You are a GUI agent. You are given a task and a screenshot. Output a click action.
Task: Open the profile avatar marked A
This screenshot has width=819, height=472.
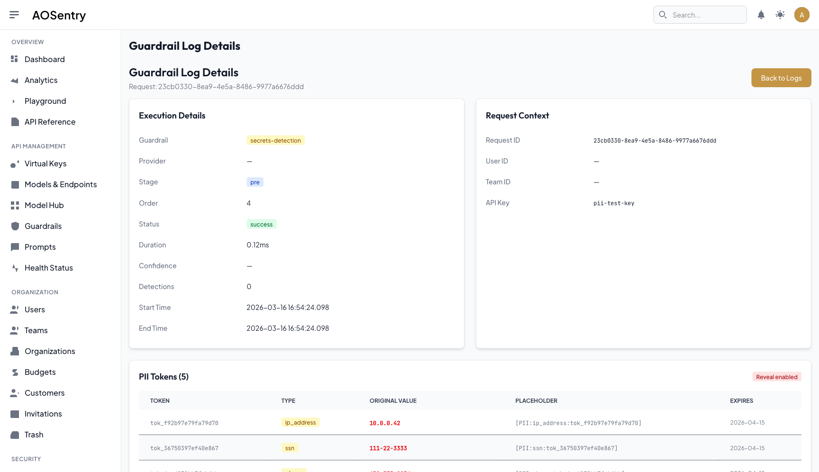coord(801,15)
